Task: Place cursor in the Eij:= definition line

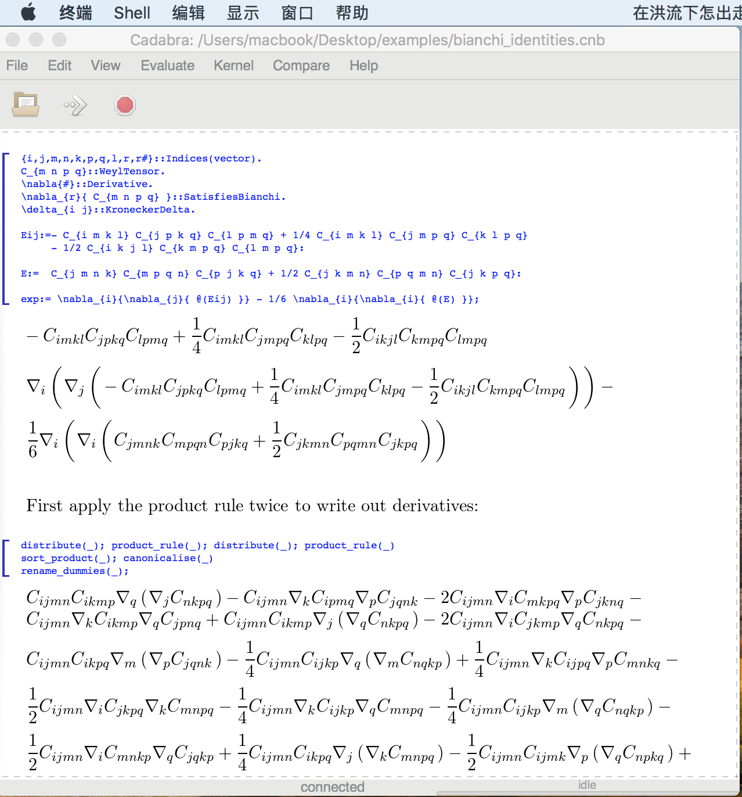Action: coord(274,235)
